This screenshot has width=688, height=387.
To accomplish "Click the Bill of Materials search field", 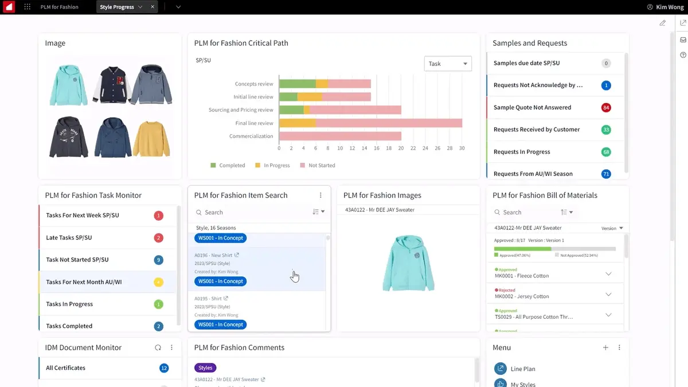I will [x=525, y=212].
